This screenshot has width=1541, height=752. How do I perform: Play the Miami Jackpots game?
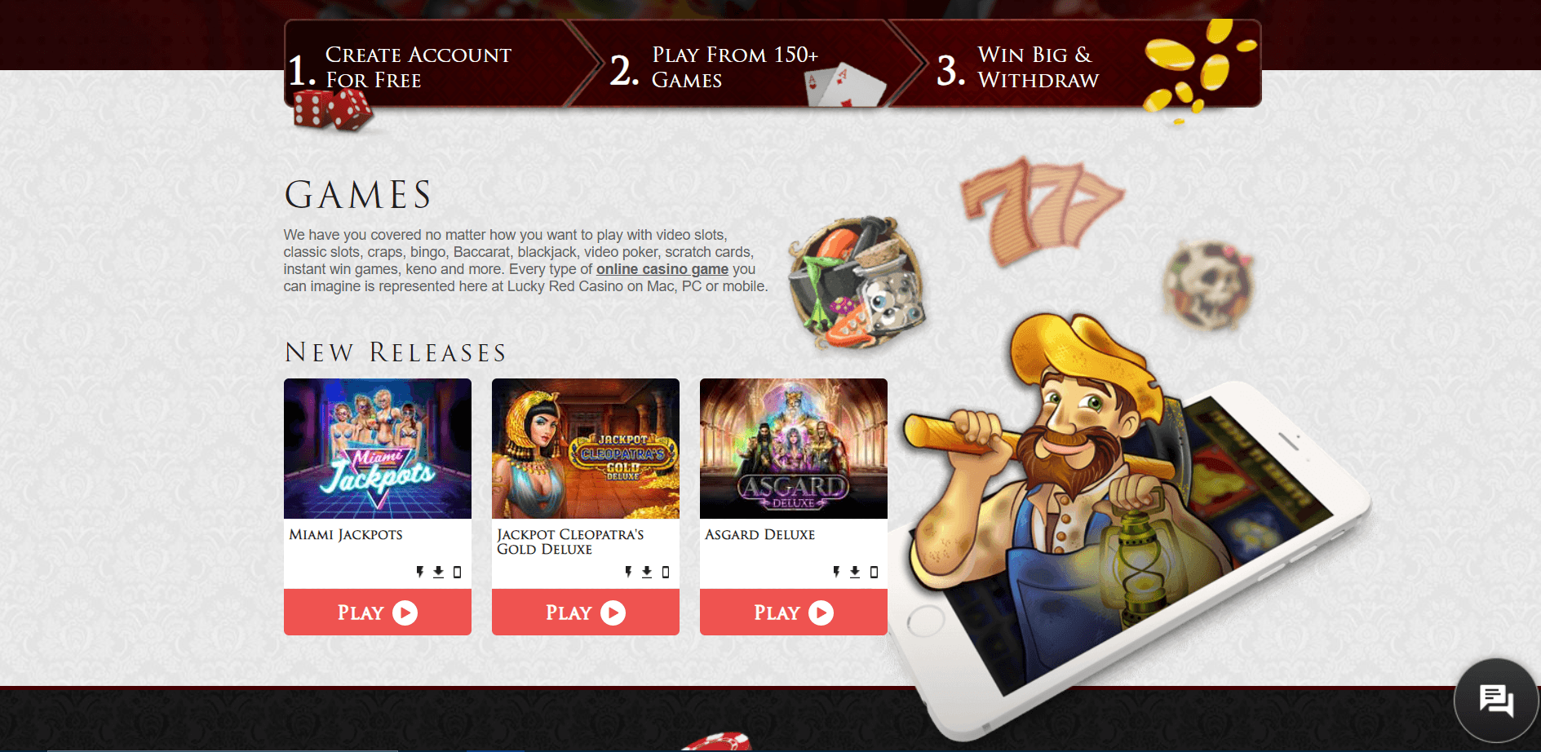(378, 612)
